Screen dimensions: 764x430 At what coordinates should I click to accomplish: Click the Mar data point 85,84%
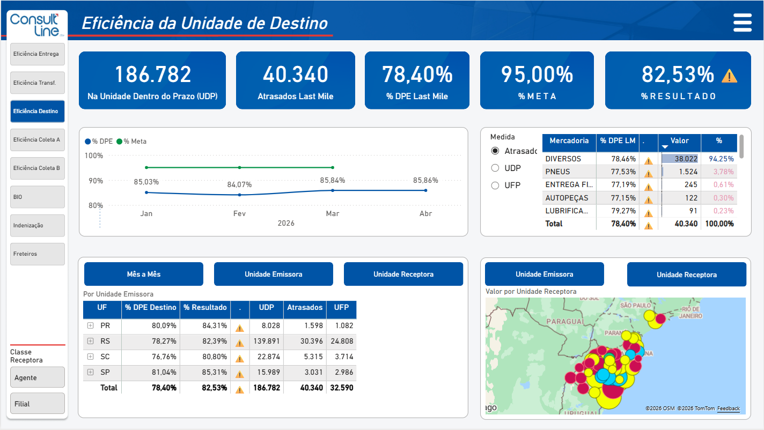(333, 190)
